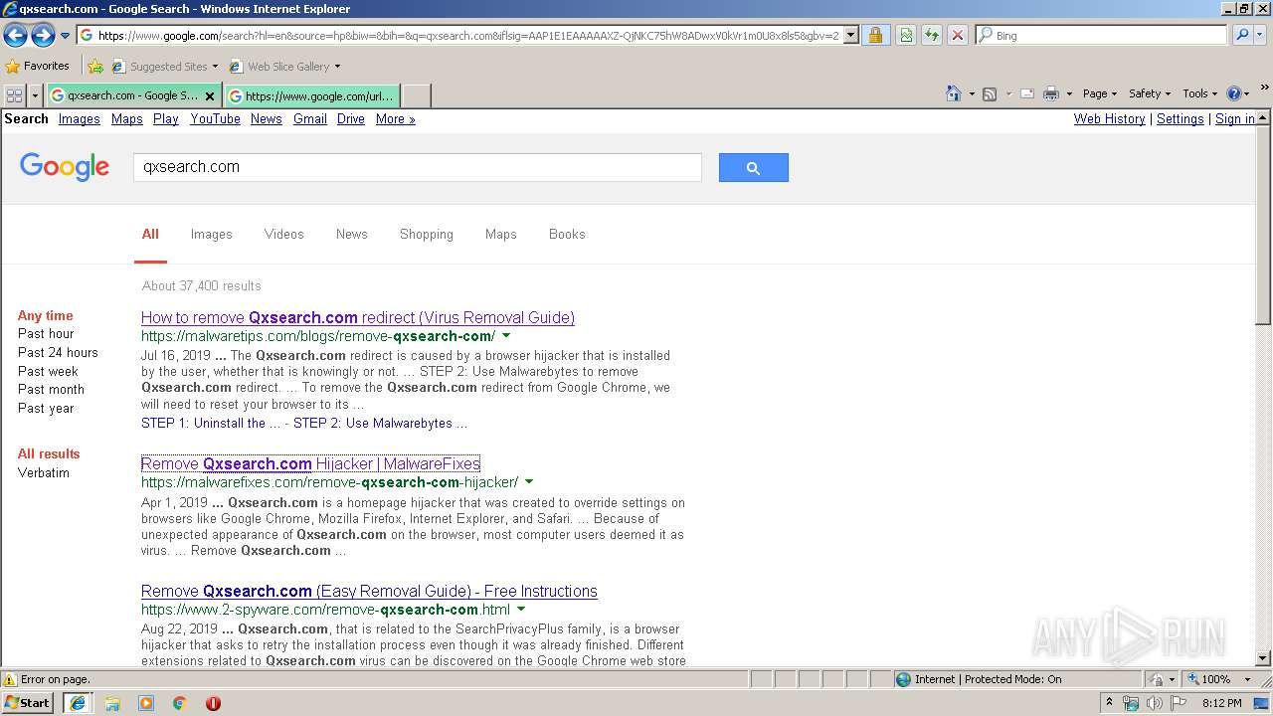Go forward with the Forward arrow
The height and width of the screenshot is (716, 1273).
43,36
